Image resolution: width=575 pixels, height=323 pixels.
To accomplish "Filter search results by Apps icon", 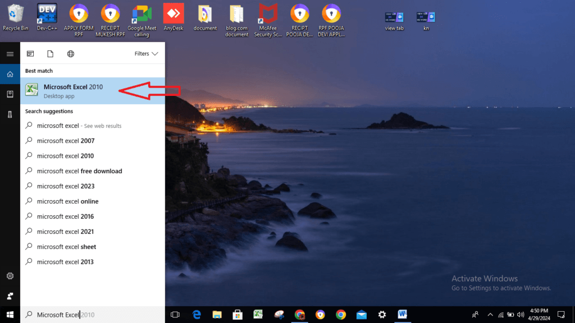I will click(x=30, y=54).
